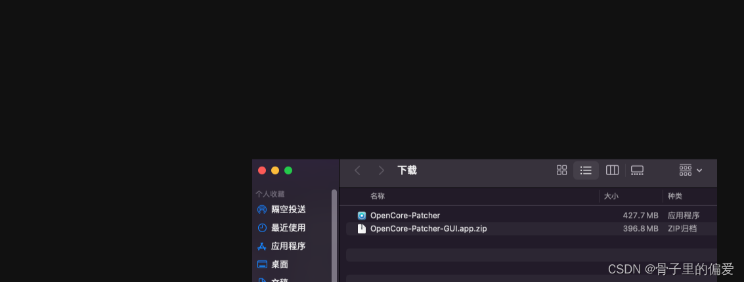This screenshot has width=744, height=282.
Task: Click the OpenCore-Patcher app icon
Action: (x=362, y=216)
